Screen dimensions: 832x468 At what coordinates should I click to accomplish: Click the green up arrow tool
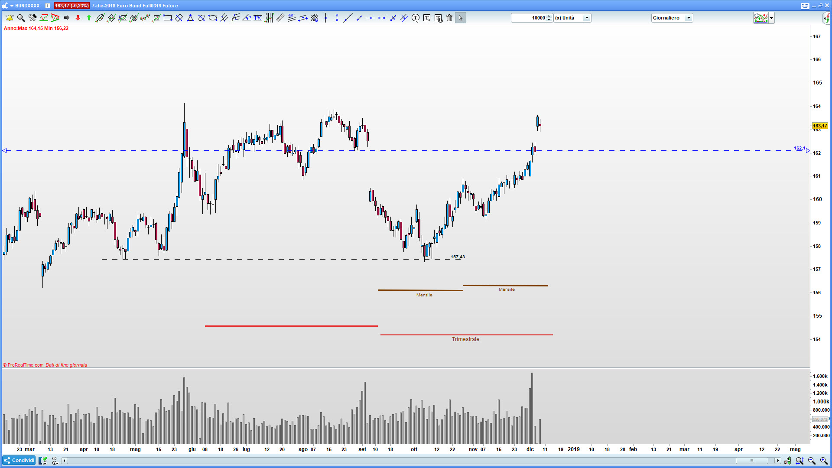pos(89,18)
